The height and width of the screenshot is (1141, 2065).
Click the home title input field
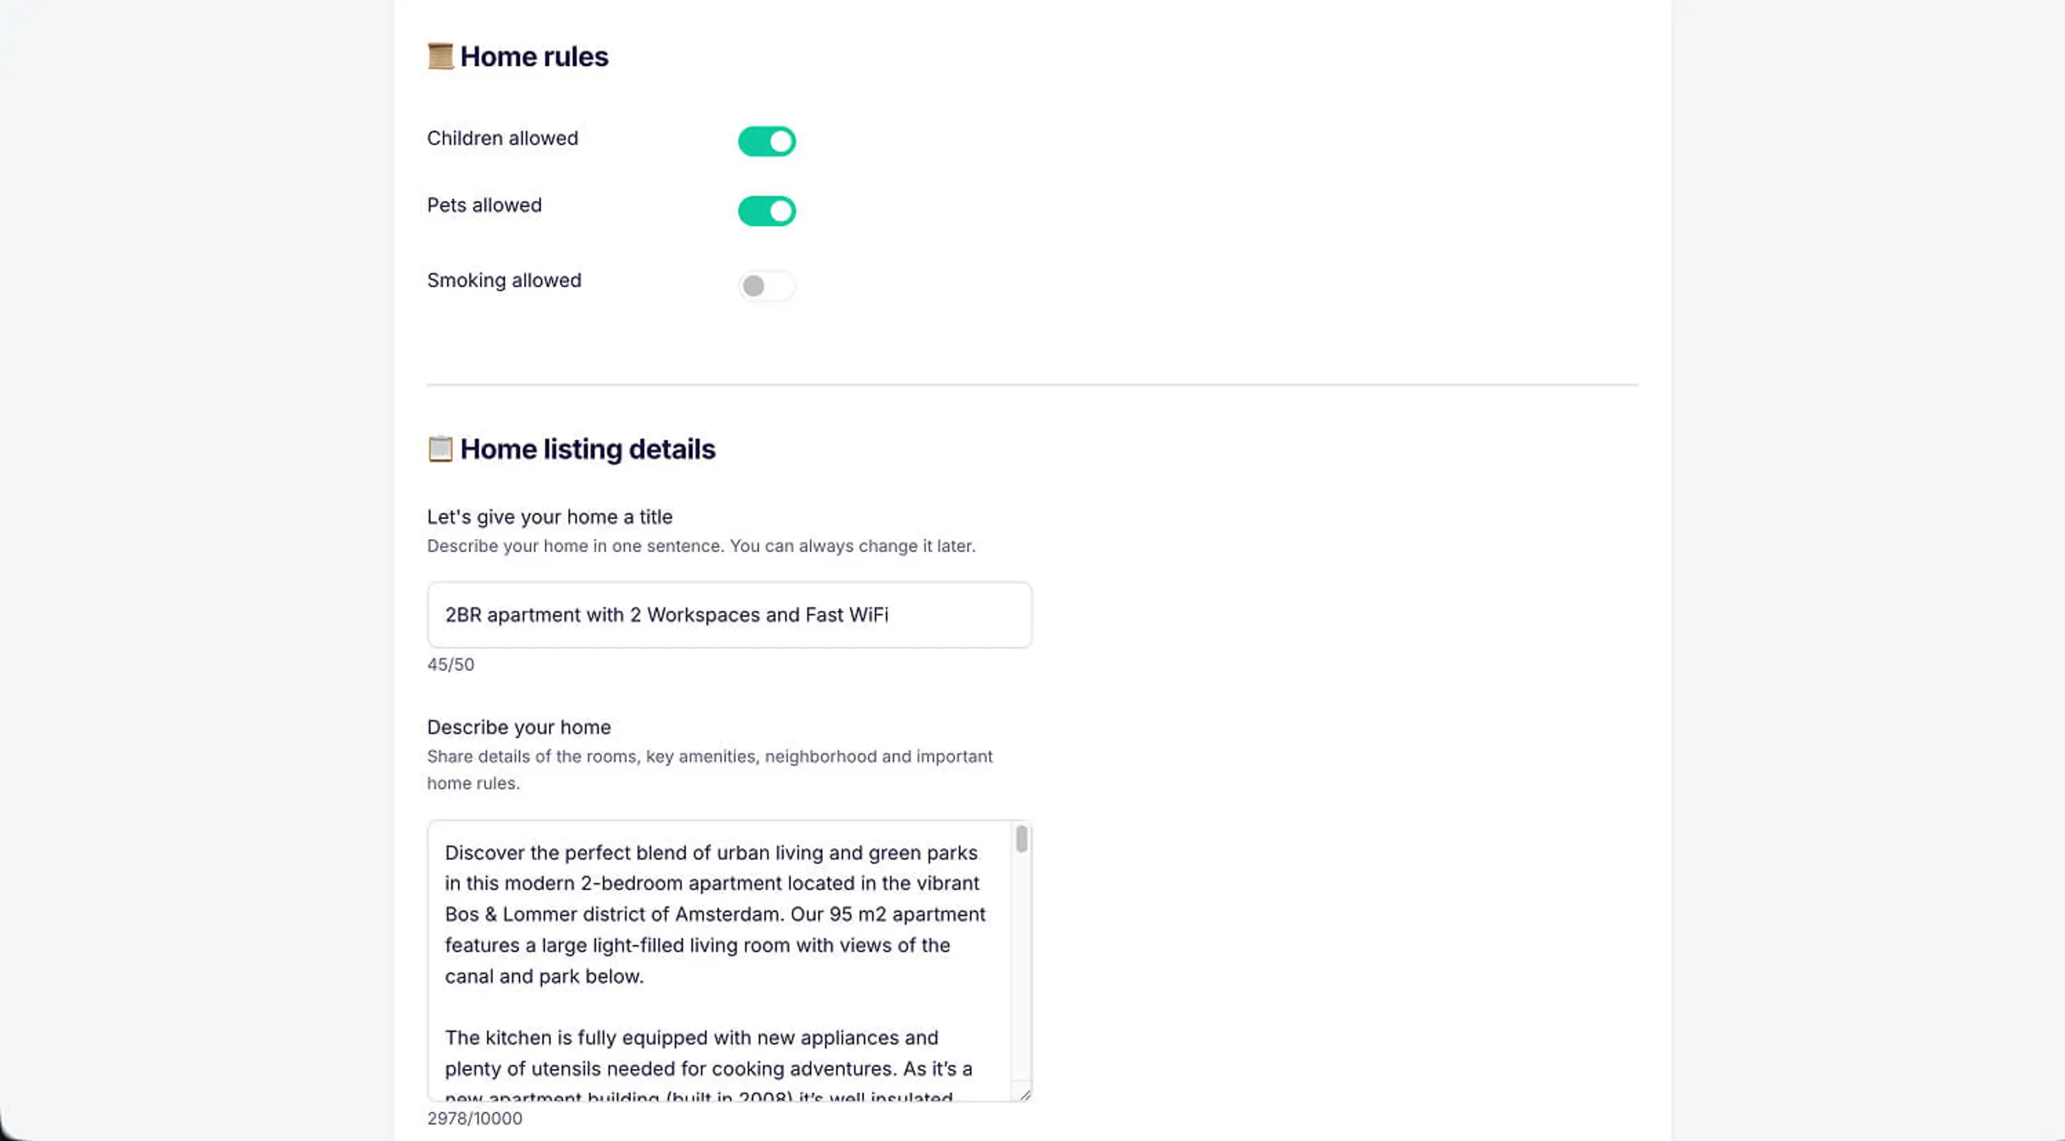pos(729,615)
